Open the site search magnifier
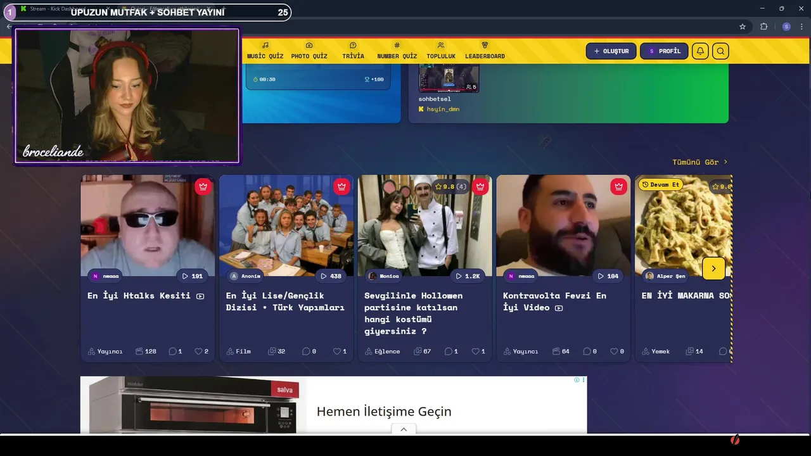The image size is (811, 456). click(720, 51)
